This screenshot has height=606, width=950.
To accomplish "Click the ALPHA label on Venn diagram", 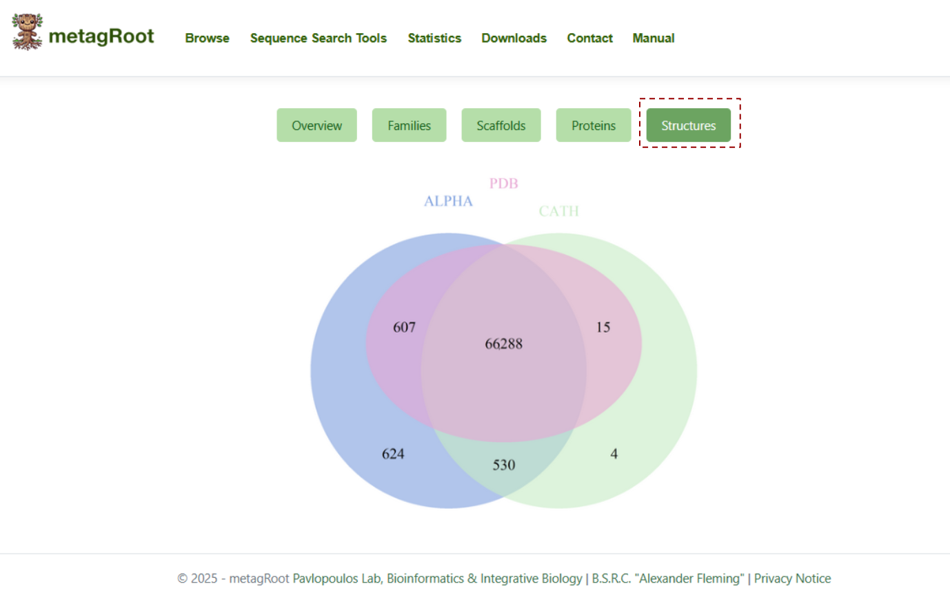I will [x=448, y=201].
